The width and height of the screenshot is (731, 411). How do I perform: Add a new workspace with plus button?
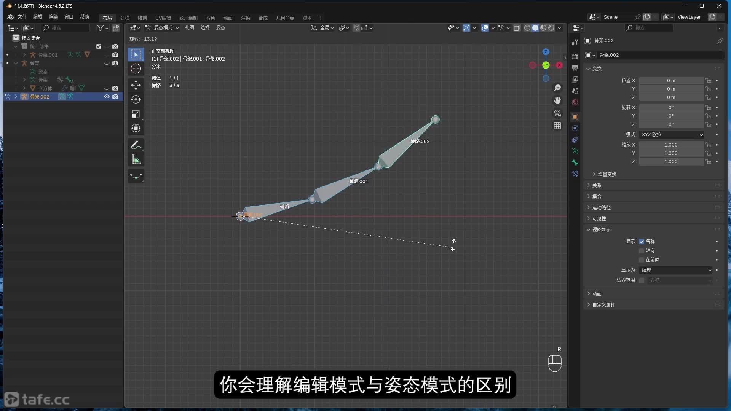pyautogui.click(x=320, y=18)
